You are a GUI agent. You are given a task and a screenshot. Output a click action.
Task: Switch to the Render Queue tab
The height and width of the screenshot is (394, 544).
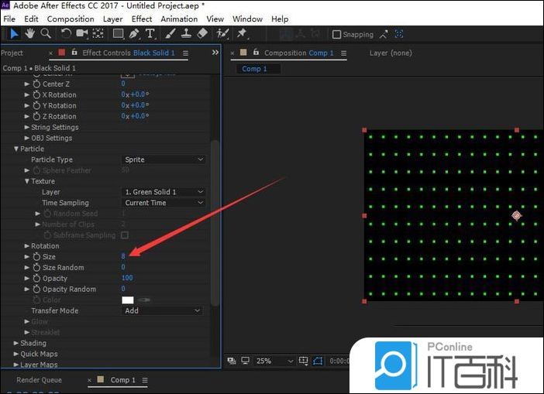39,380
